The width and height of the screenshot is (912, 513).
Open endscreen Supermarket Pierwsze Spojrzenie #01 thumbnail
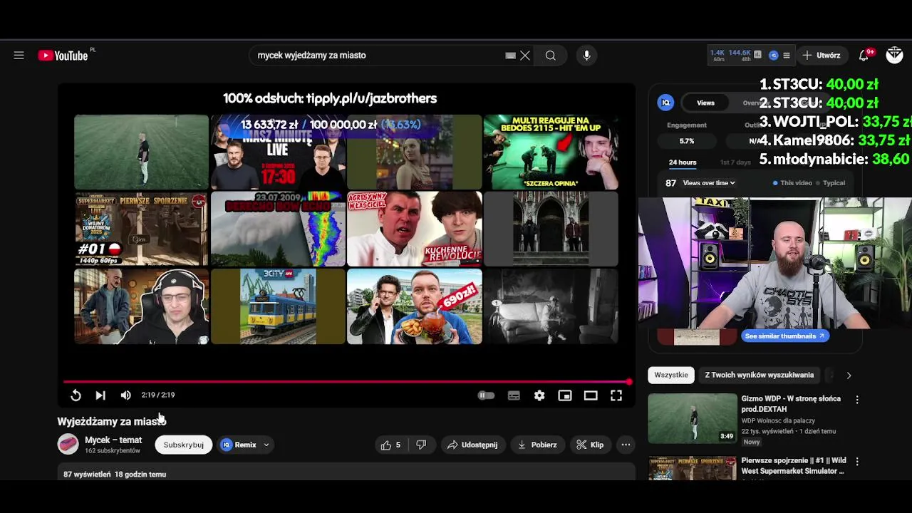click(141, 229)
